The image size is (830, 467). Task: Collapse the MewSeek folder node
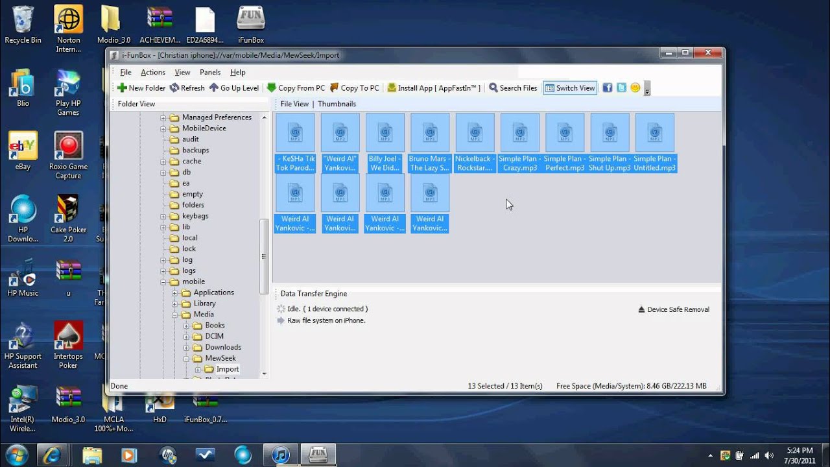pyautogui.click(x=186, y=359)
